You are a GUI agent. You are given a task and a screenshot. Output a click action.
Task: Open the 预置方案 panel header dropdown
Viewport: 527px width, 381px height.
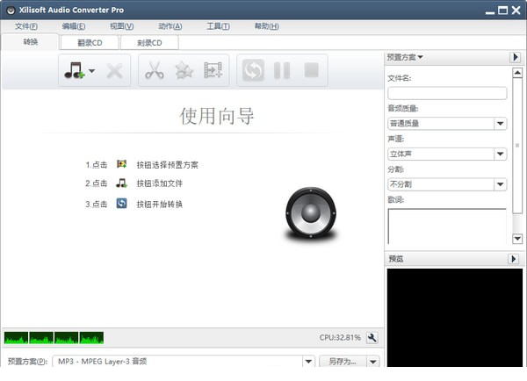pos(405,57)
